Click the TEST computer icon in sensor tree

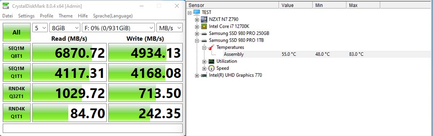coord(197,12)
